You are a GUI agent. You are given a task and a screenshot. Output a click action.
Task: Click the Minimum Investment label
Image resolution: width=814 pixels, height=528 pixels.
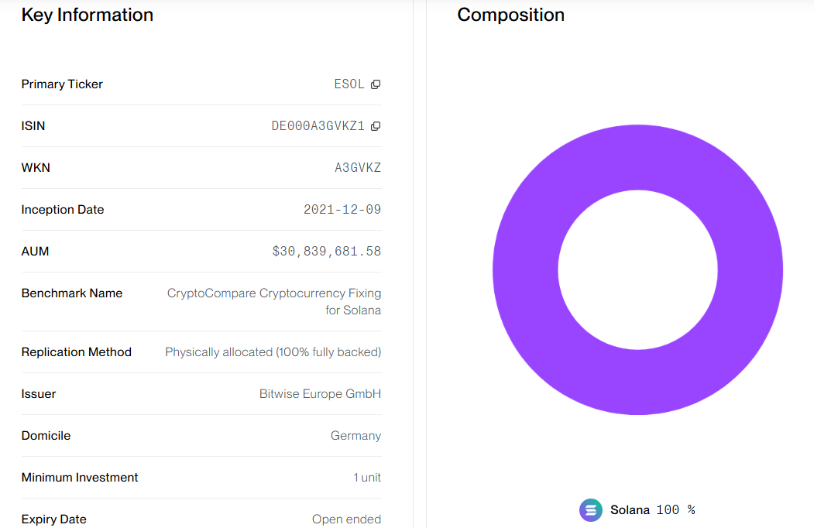(80, 478)
